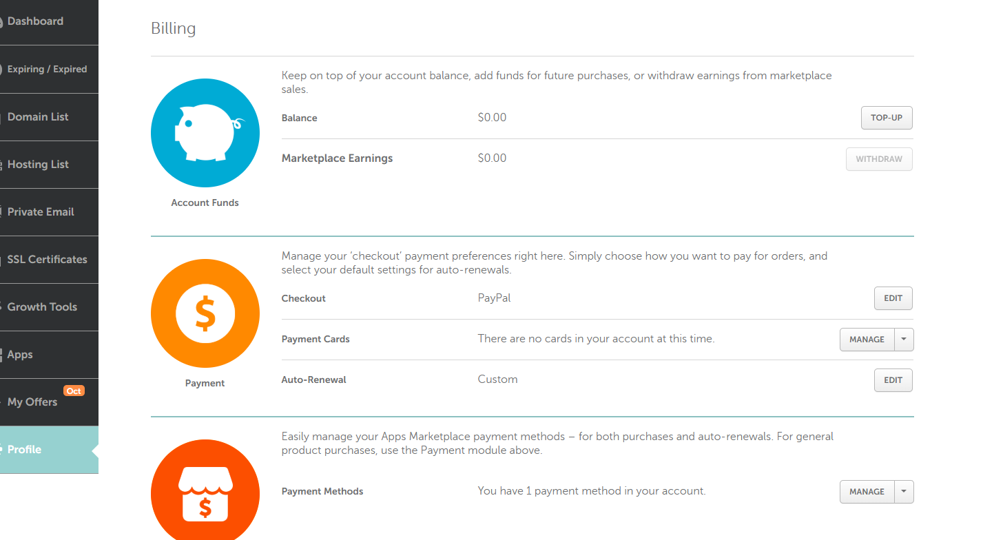
Task: Open Dashboard in the sidebar
Action: 49,21
